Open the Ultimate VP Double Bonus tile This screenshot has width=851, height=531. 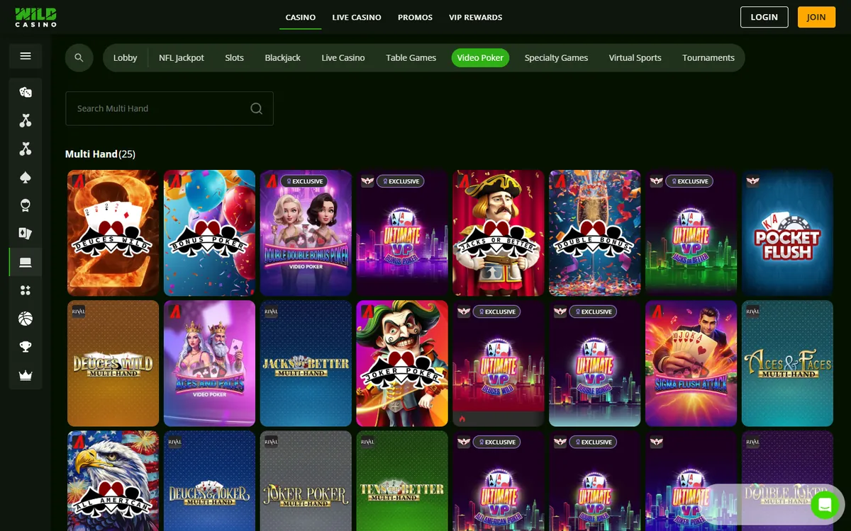click(x=595, y=363)
